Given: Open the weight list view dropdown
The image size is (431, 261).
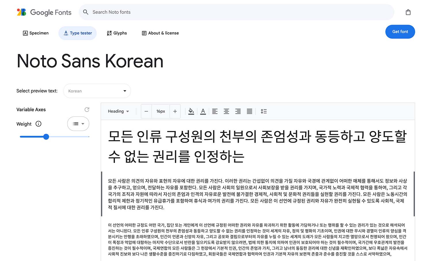Looking at the screenshot, I should (x=78, y=124).
